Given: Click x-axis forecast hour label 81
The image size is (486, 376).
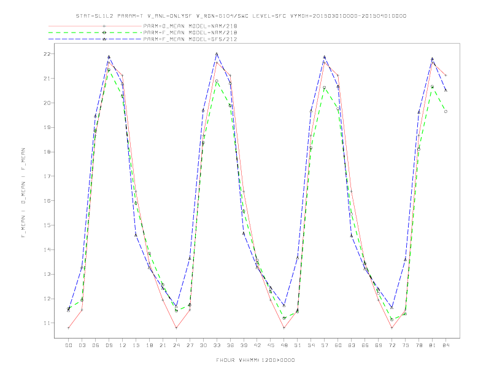Looking at the screenshot, I should [x=433, y=345].
